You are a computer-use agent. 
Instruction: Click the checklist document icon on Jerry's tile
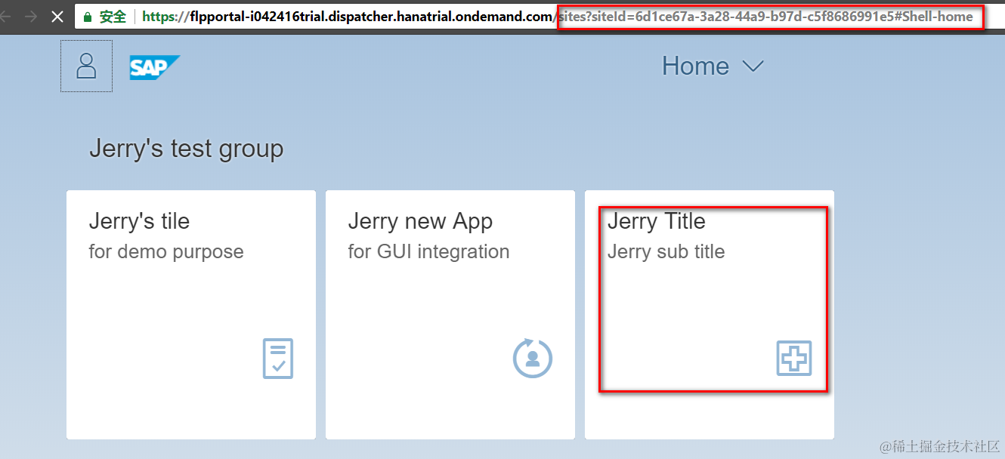pos(278,359)
